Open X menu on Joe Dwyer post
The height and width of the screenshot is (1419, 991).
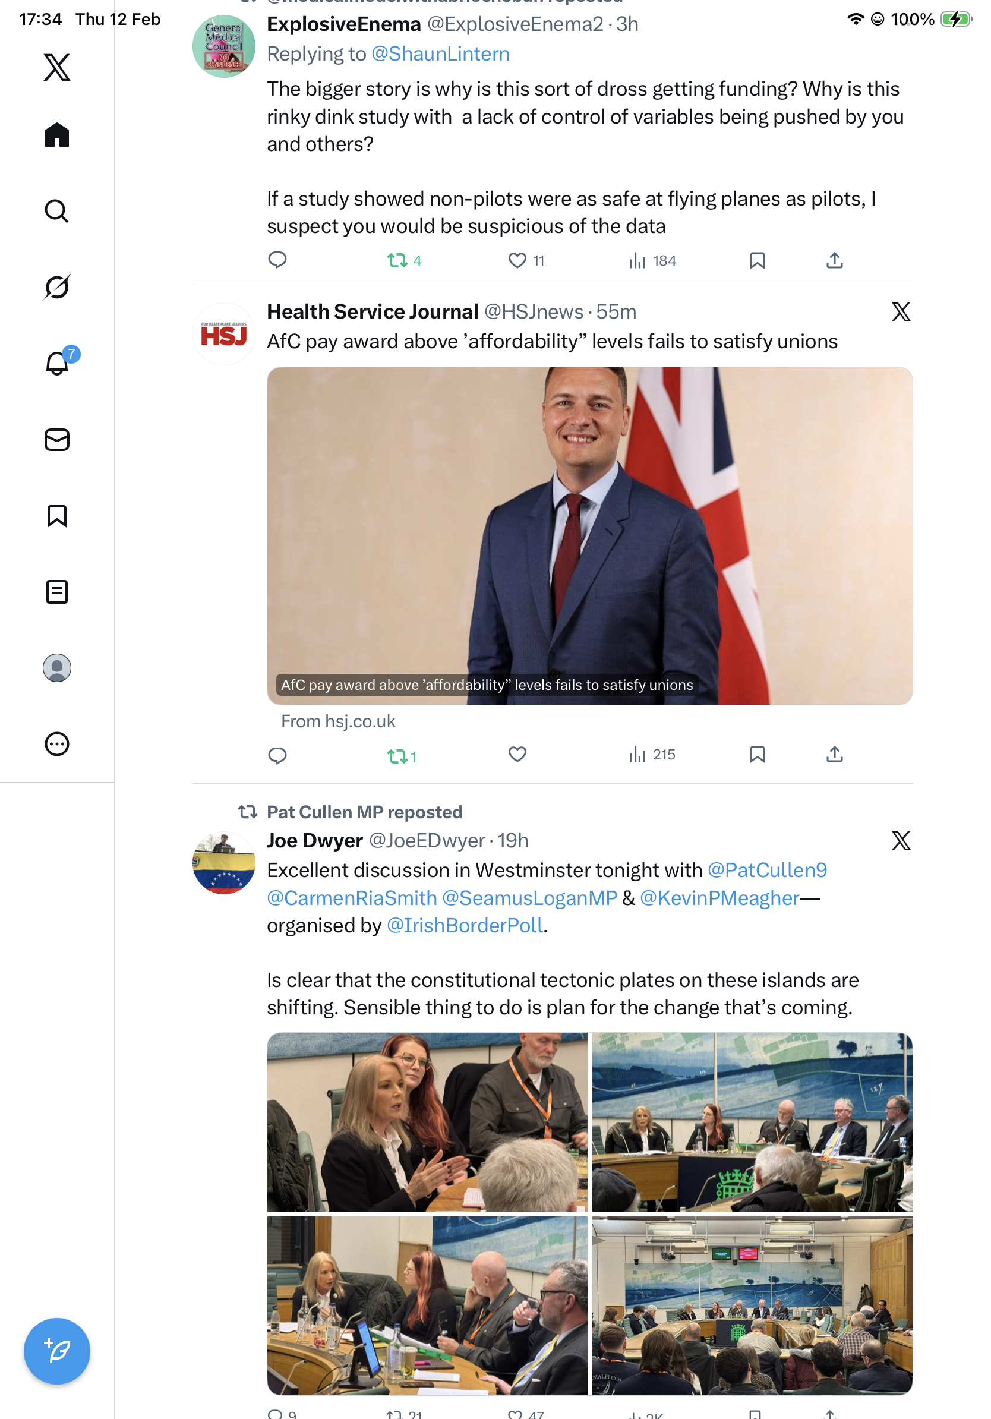901,840
